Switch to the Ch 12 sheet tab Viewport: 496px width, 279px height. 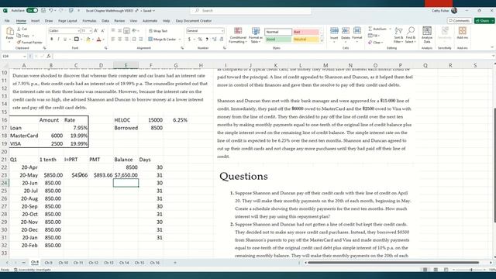93,263
